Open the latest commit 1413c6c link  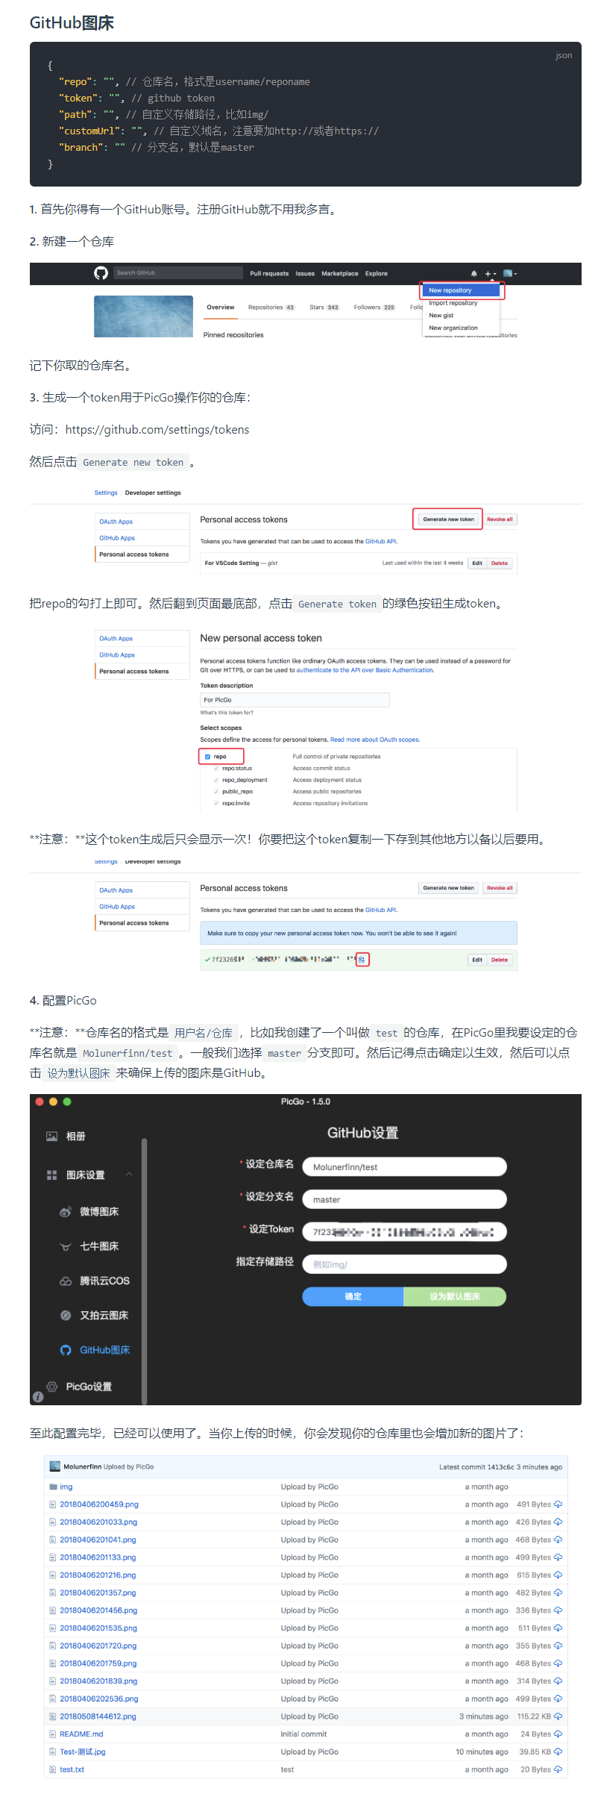500,1467
